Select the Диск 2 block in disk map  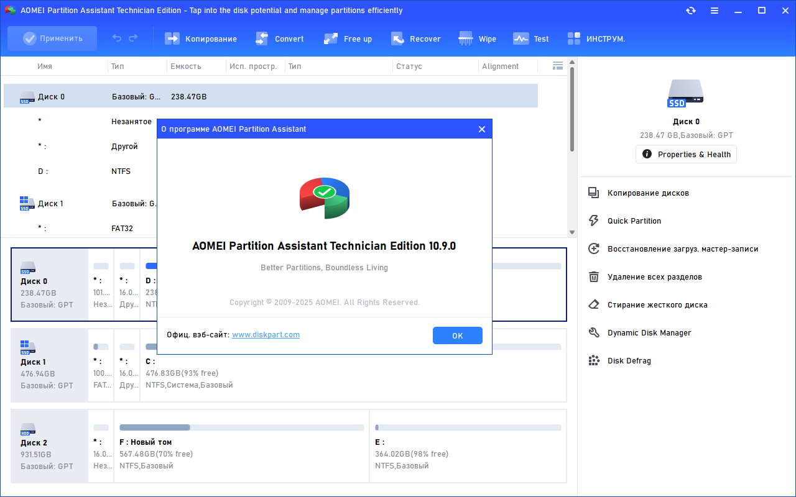click(x=50, y=446)
